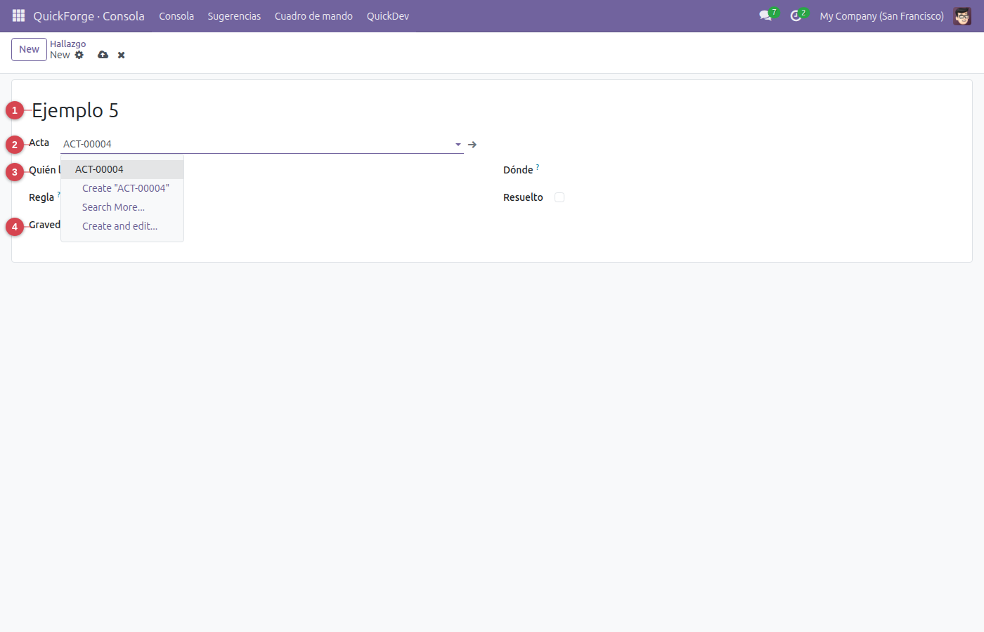Open the Consola menu
Viewport: 984px width, 632px height.
[x=176, y=15]
